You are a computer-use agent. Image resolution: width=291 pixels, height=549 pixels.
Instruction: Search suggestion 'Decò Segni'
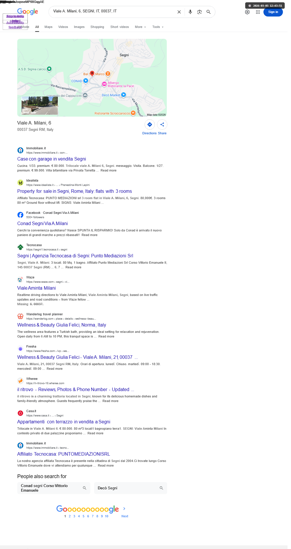click(131, 488)
